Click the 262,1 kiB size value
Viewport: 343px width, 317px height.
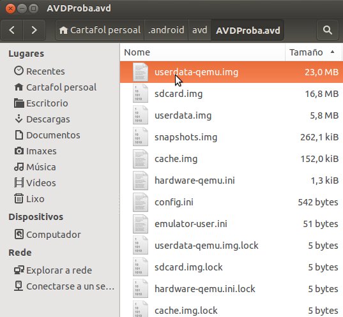(319, 137)
